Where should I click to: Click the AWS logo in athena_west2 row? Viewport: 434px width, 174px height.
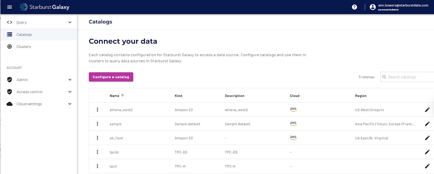[x=293, y=109]
